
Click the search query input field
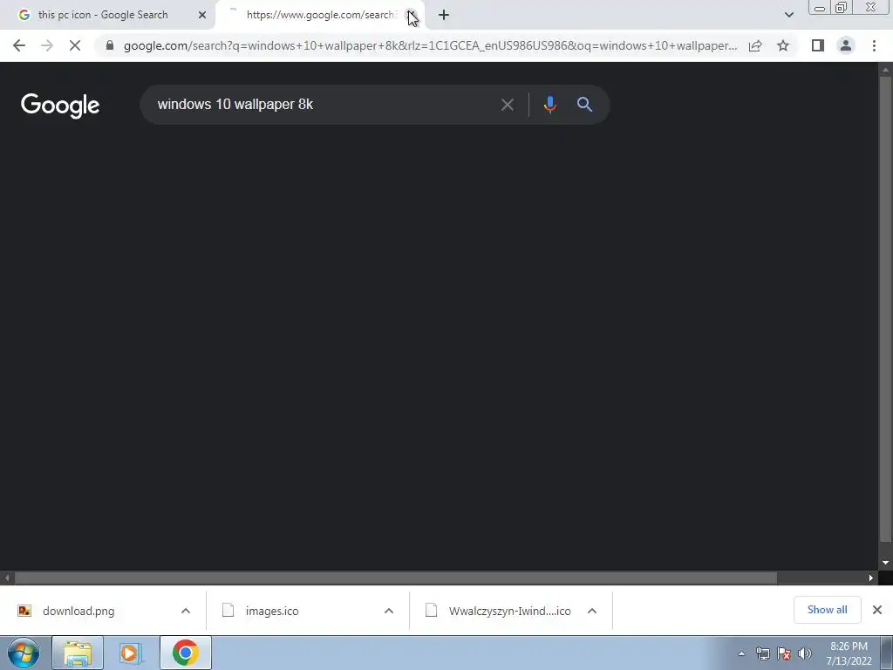(324, 105)
